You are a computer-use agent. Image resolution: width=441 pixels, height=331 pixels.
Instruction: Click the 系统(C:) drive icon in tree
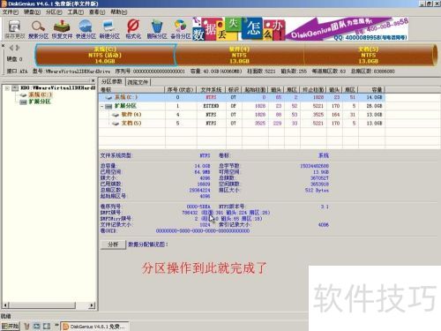click(24, 94)
